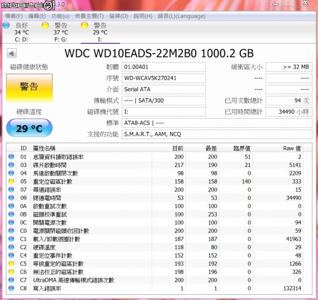Image resolution: width=318 pixels, height=300 pixels.
Task: Click status icon of attribute C0 row
Action: pos(11,231)
